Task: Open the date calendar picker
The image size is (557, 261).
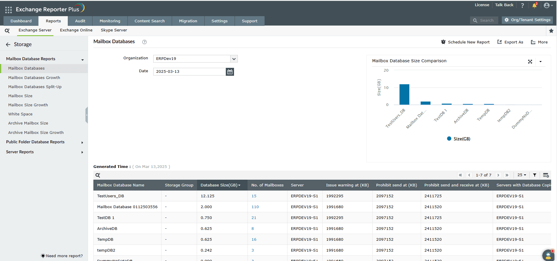Action: tap(230, 72)
